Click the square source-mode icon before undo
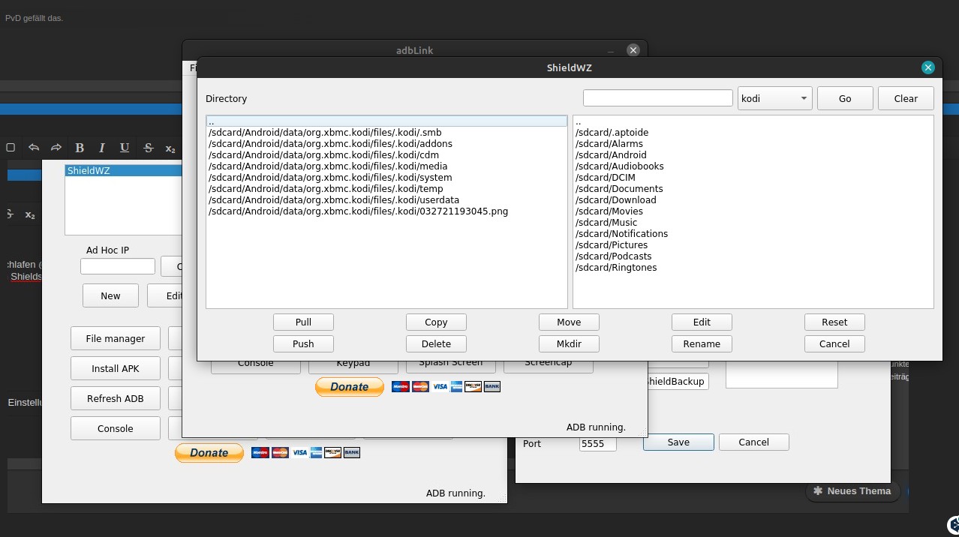Screen dimensions: 959x537 [11, 148]
